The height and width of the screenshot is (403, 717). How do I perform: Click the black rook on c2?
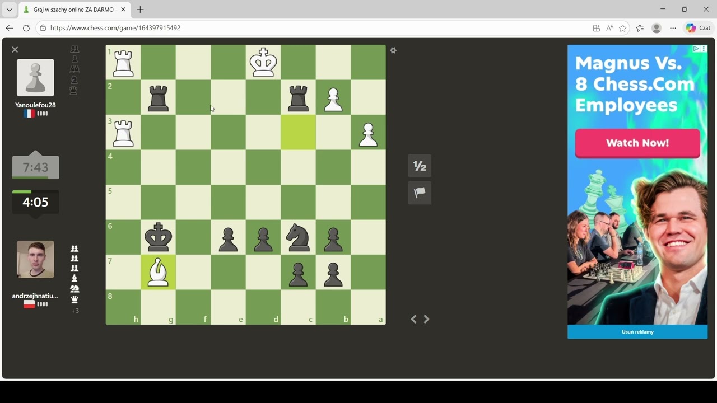[x=298, y=97]
